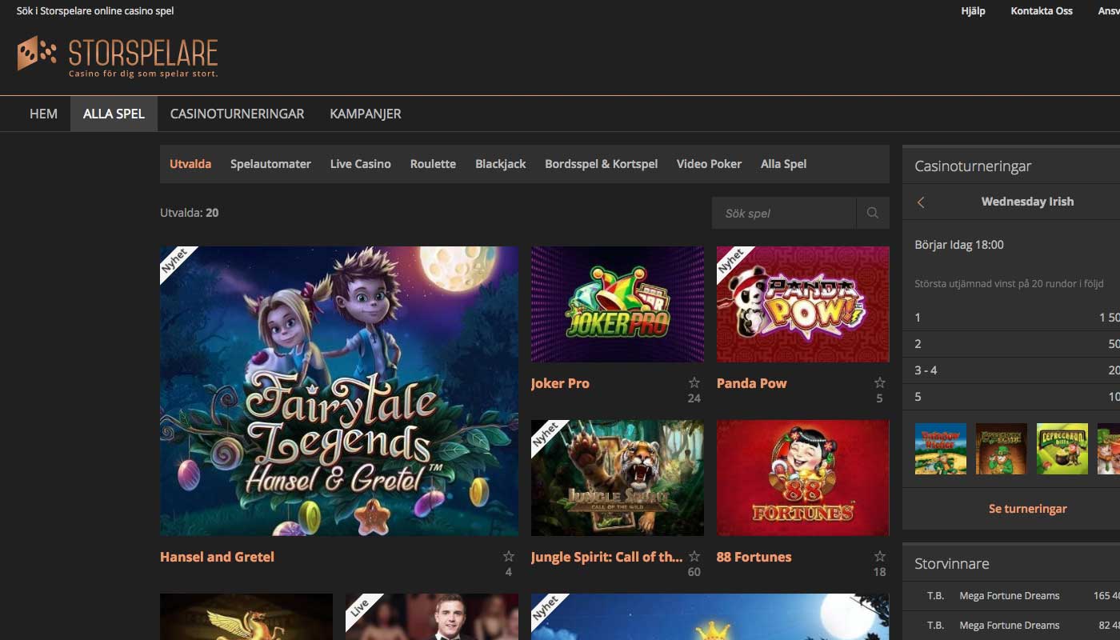Open the Jungle Spirit game thumbnail
Image resolution: width=1120 pixels, height=640 pixels.
tap(618, 478)
